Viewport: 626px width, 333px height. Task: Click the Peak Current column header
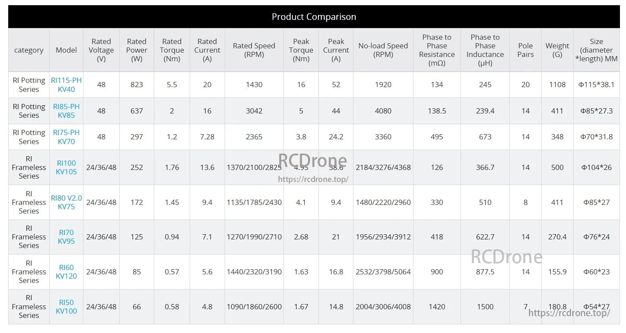(336, 50)
